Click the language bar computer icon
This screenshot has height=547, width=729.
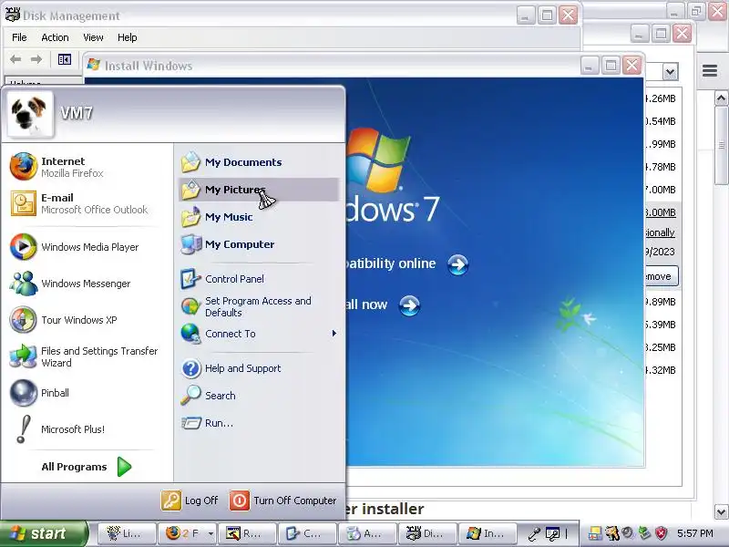pyautogui.click(x=553, y=533)
